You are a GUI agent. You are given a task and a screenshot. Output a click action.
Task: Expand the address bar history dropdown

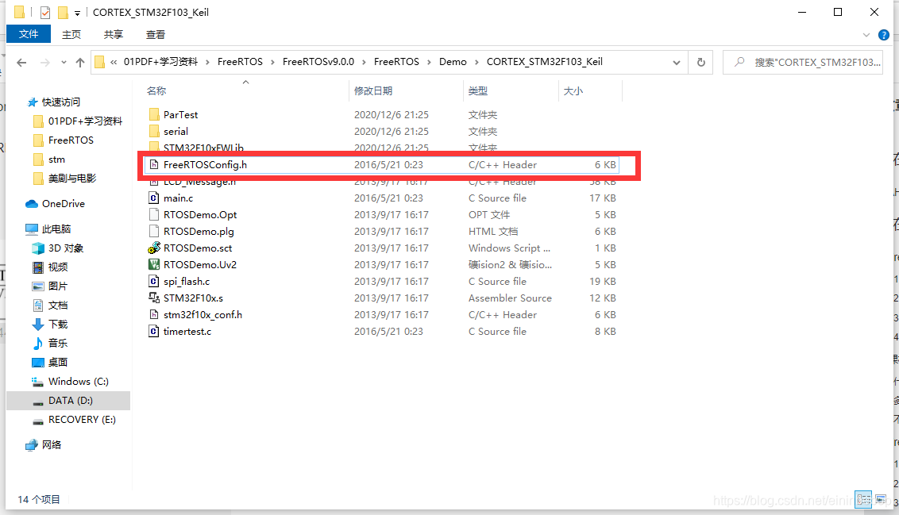point(677,62)
